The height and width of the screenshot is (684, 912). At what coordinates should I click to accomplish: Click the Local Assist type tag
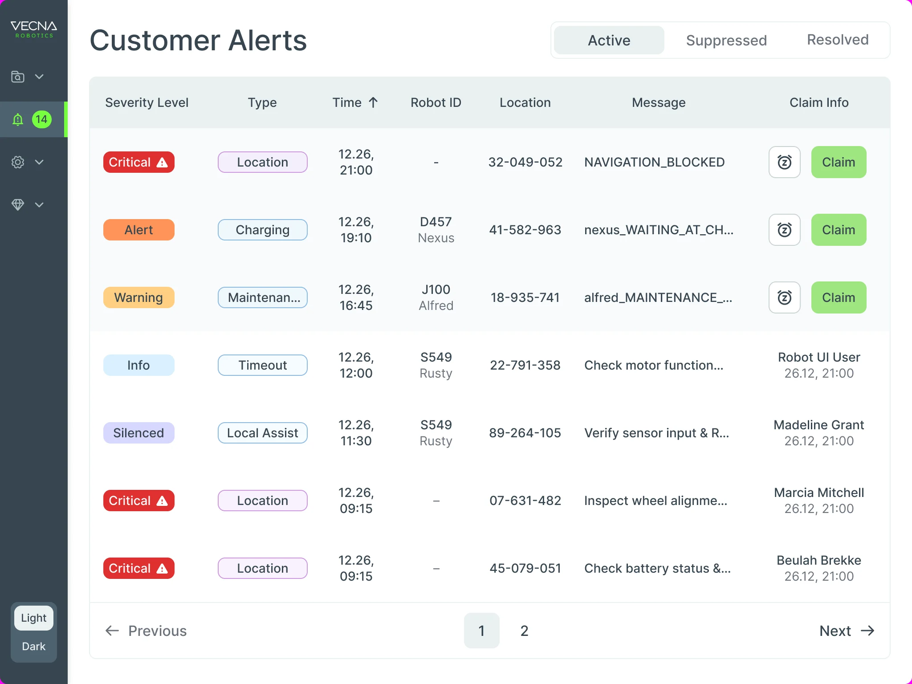click(x=262, y=433)
